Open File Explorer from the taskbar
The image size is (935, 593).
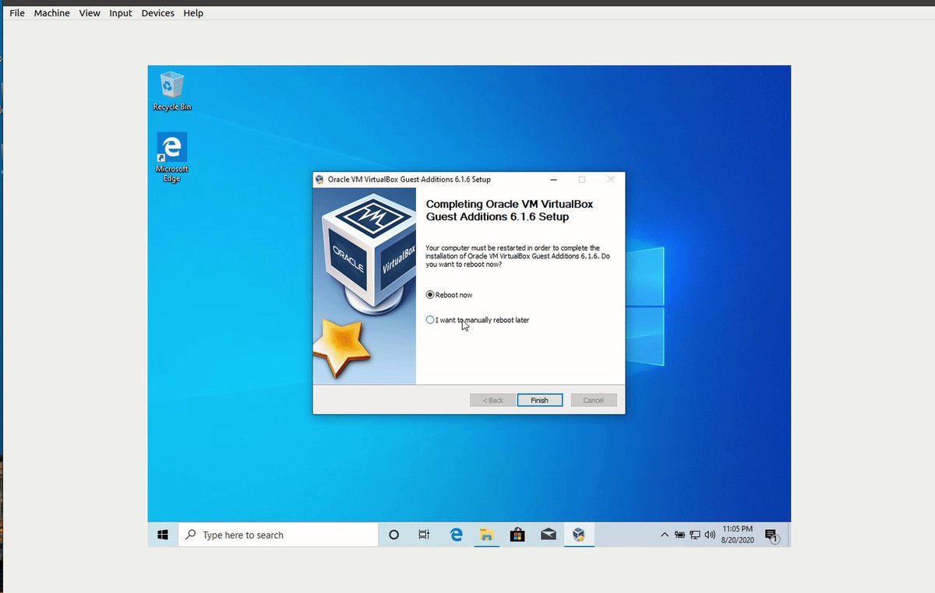pyautogui.click(x=487, y=535)
